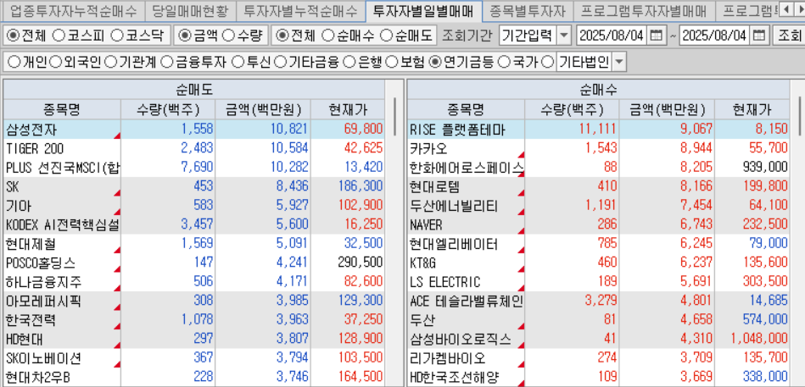The height and width of the screenshot is (387, 805).
Task: Open the end date calendar picker
Action: [x=759, y=36]
